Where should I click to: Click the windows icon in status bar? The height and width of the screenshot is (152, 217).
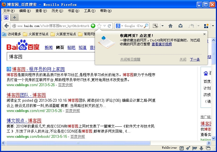pyautogui.click(x=208, y=148)
